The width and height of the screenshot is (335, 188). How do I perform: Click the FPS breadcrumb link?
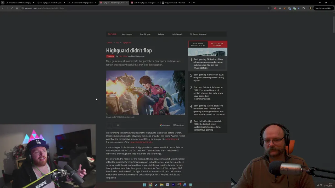tap(118, 43)
